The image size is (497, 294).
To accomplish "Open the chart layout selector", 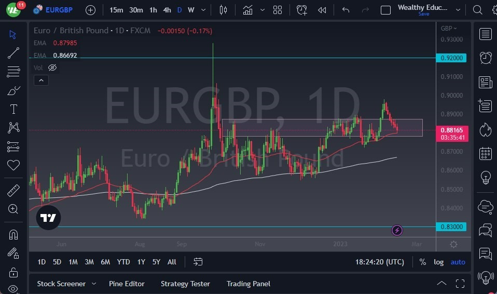I will tap(385, 10).
